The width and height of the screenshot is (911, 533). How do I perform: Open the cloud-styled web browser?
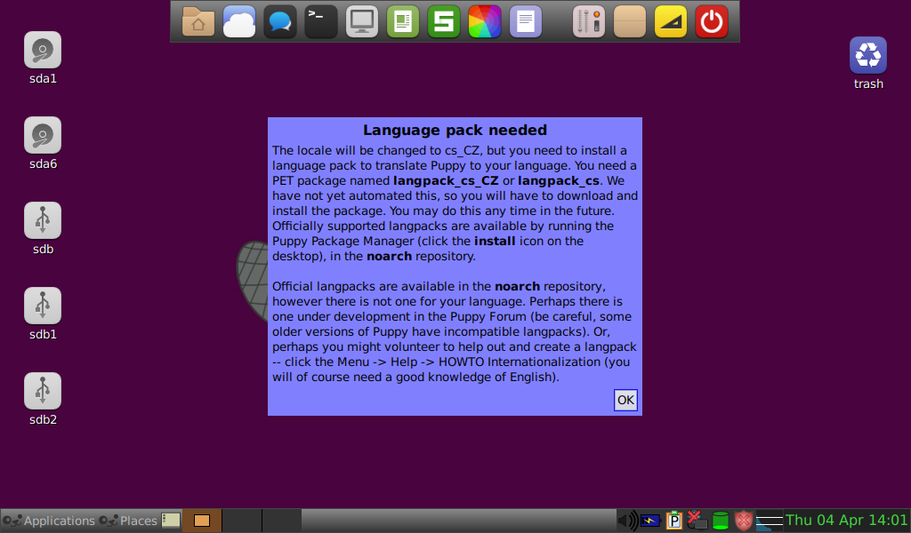tap(238, 20)
